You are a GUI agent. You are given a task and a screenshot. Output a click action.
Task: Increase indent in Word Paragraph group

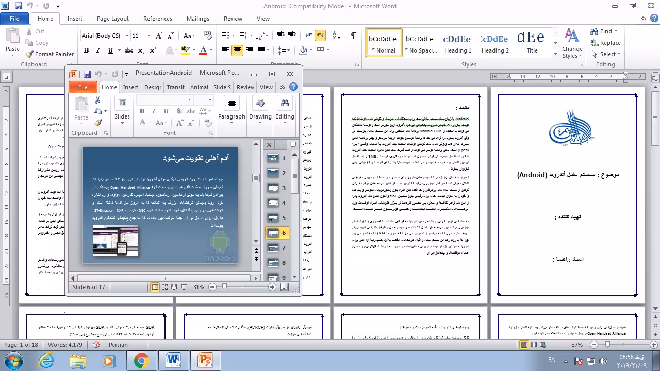coord(292,36)
